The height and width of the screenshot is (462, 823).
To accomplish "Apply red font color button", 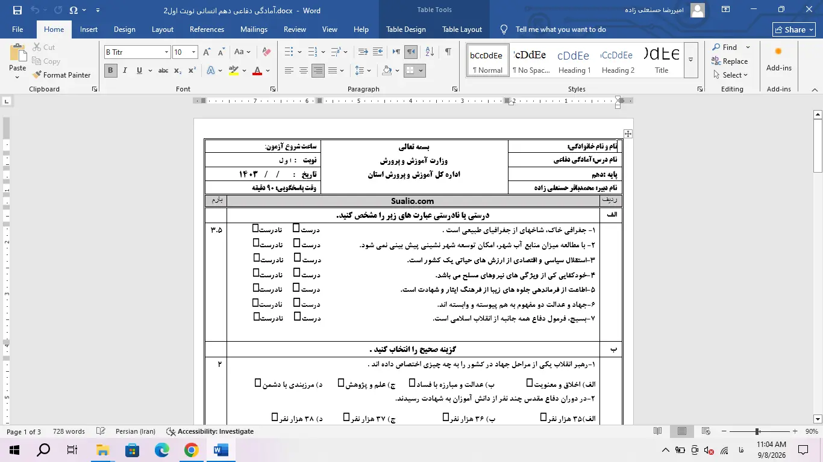I will click(257, 71).
